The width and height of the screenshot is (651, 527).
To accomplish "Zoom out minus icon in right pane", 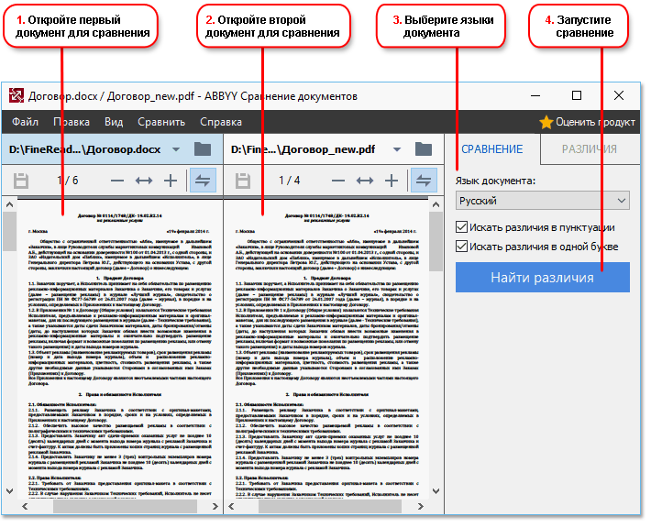I will point(338,181).
